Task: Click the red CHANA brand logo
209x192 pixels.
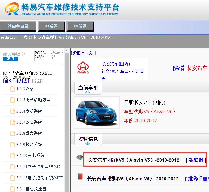Action: pyautogui.click(x=83, y=68)
